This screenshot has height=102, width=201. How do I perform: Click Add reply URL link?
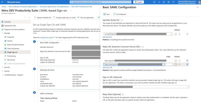(x=108, y=67)
